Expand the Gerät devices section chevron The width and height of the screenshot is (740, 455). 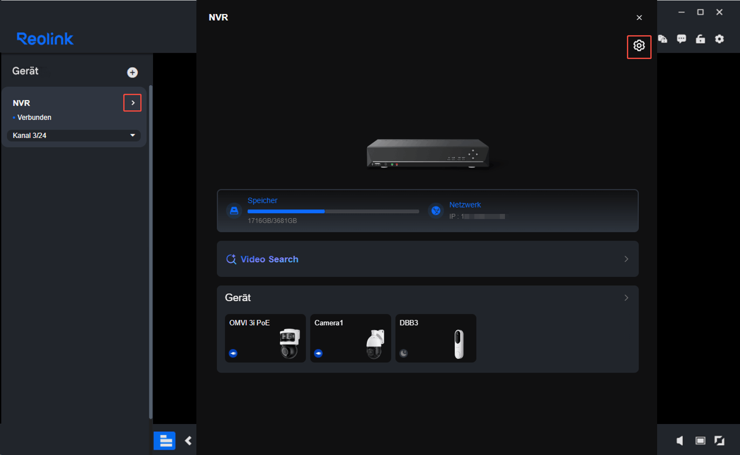pos(626,298)
